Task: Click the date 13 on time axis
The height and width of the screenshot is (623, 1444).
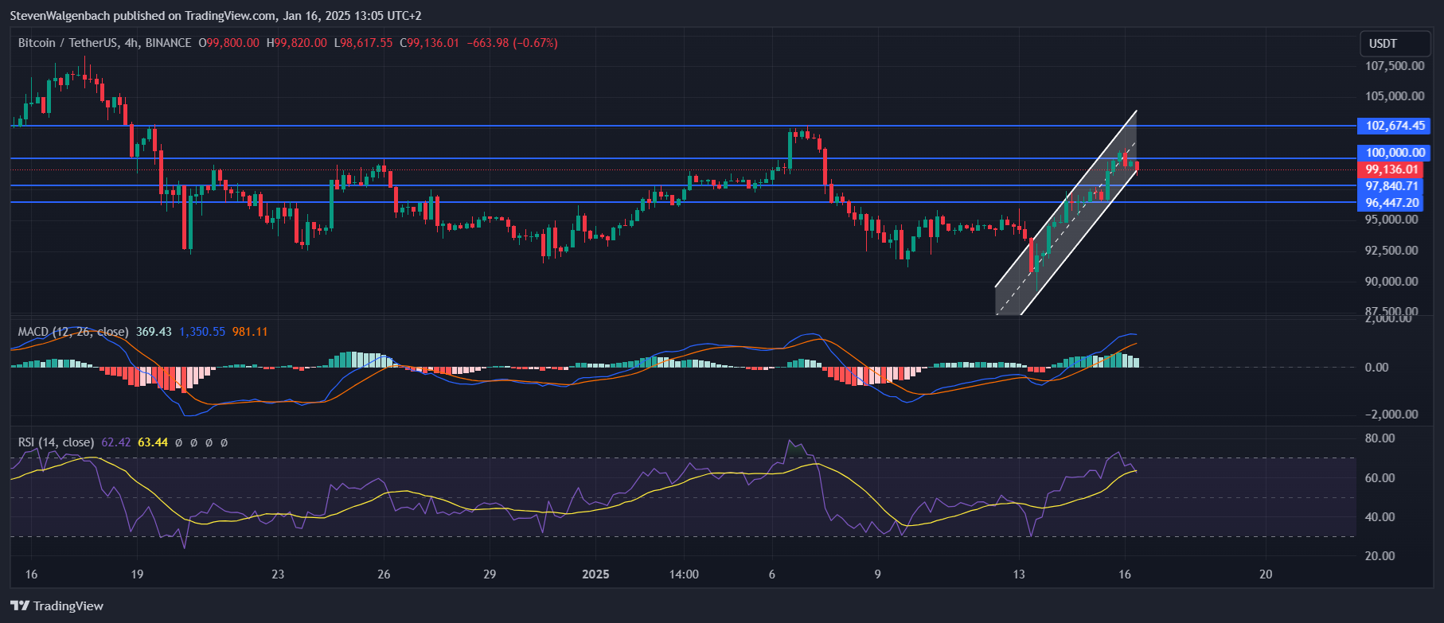Action: [1019, 574]
